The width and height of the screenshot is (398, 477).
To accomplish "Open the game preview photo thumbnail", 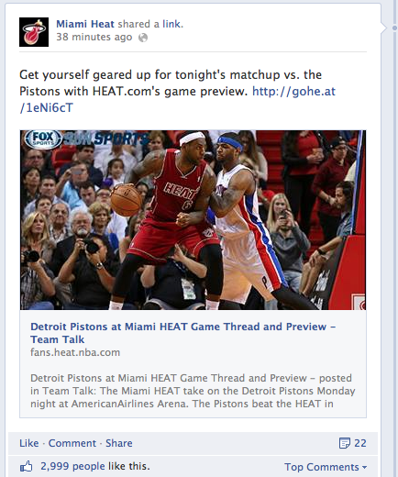I will [193, 220].
